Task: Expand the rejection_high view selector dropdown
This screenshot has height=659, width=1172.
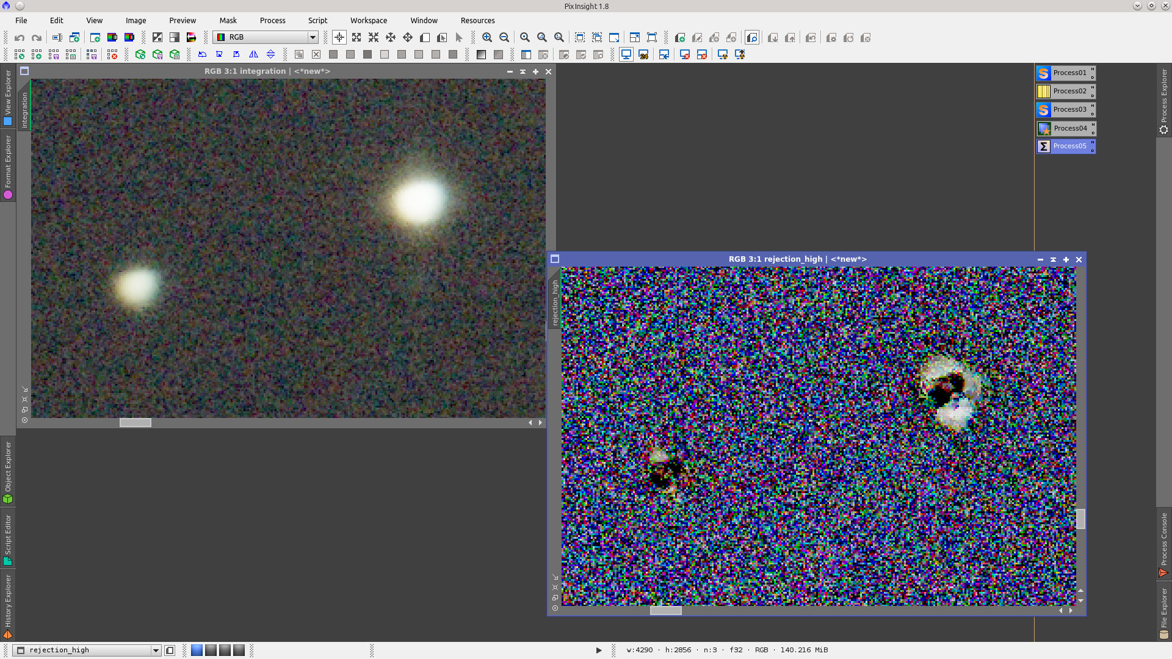Action: click(156, 650)
